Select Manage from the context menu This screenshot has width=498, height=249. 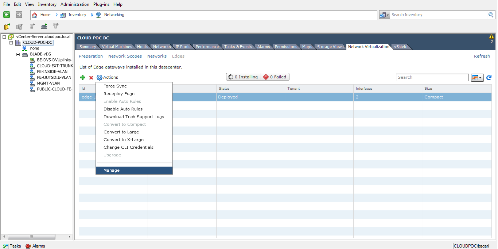(x=112, y=170)
